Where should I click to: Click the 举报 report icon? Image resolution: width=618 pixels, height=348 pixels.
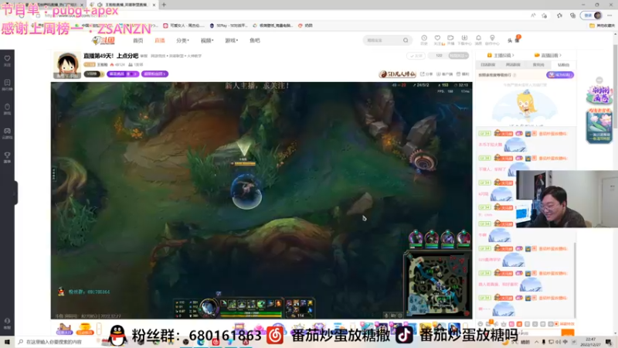pos(463,73)
